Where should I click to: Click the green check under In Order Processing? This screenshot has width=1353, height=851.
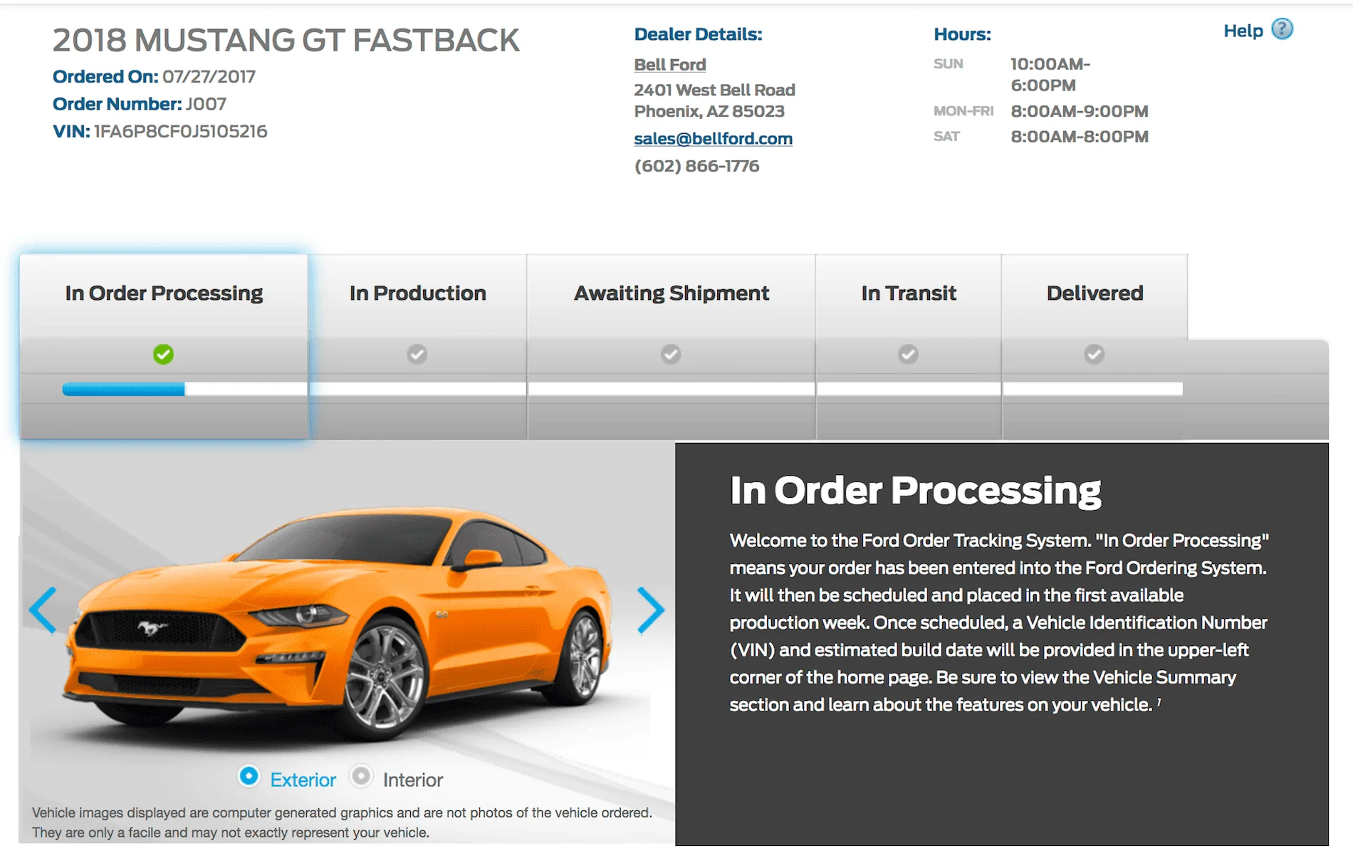pyautogui.click(x=163, y=354)
